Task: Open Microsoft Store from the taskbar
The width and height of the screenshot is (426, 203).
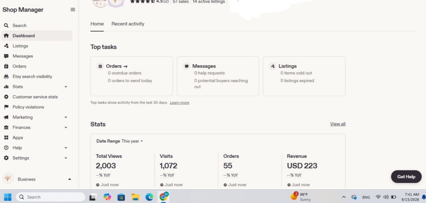Action: click(121, 197)
